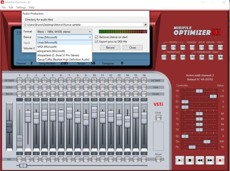Choose Cassa/Cuffie (Realtek High Definition Audio)
The height and width of the screenshot is (171, 230).
64,60
